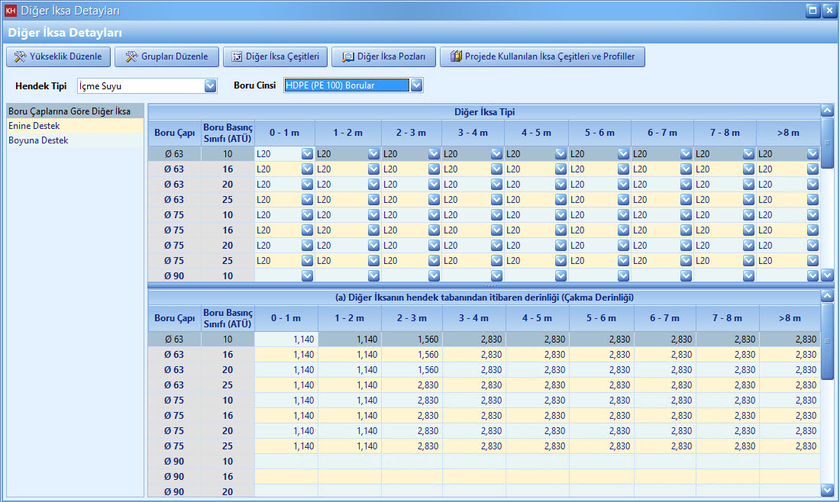Viewport: 840px width, 502px height.
Task: Collapse the Diğer İksa Tipi panel
Action: (x=827, y=111)
